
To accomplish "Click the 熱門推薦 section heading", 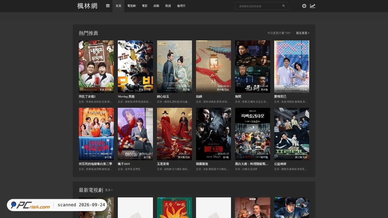I will tap(88, 33).
